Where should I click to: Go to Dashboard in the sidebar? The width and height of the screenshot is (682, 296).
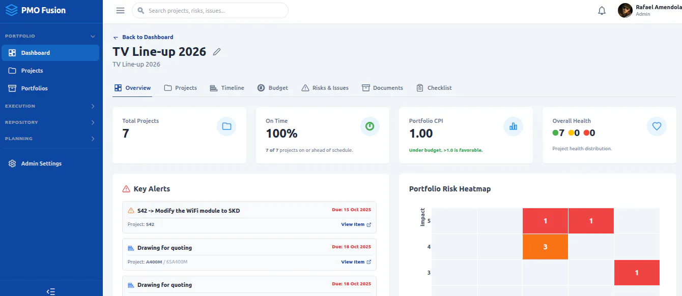coord(50,53)
